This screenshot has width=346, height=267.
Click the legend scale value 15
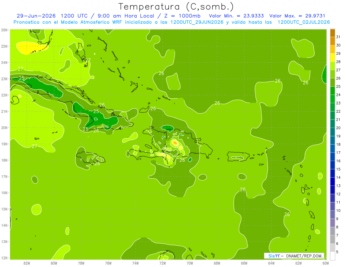pos(338,169)
